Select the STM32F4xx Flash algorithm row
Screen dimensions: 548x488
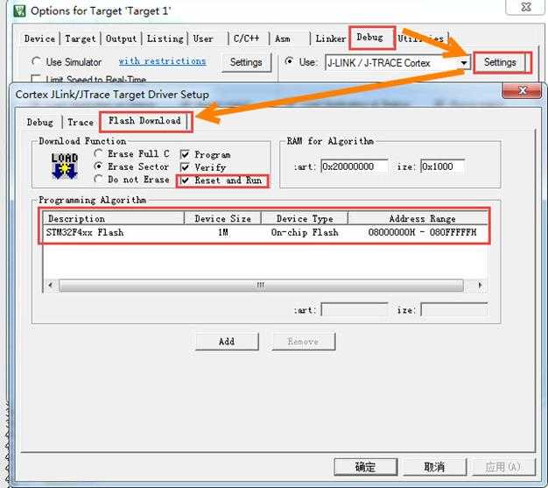[x=265, y=233]
